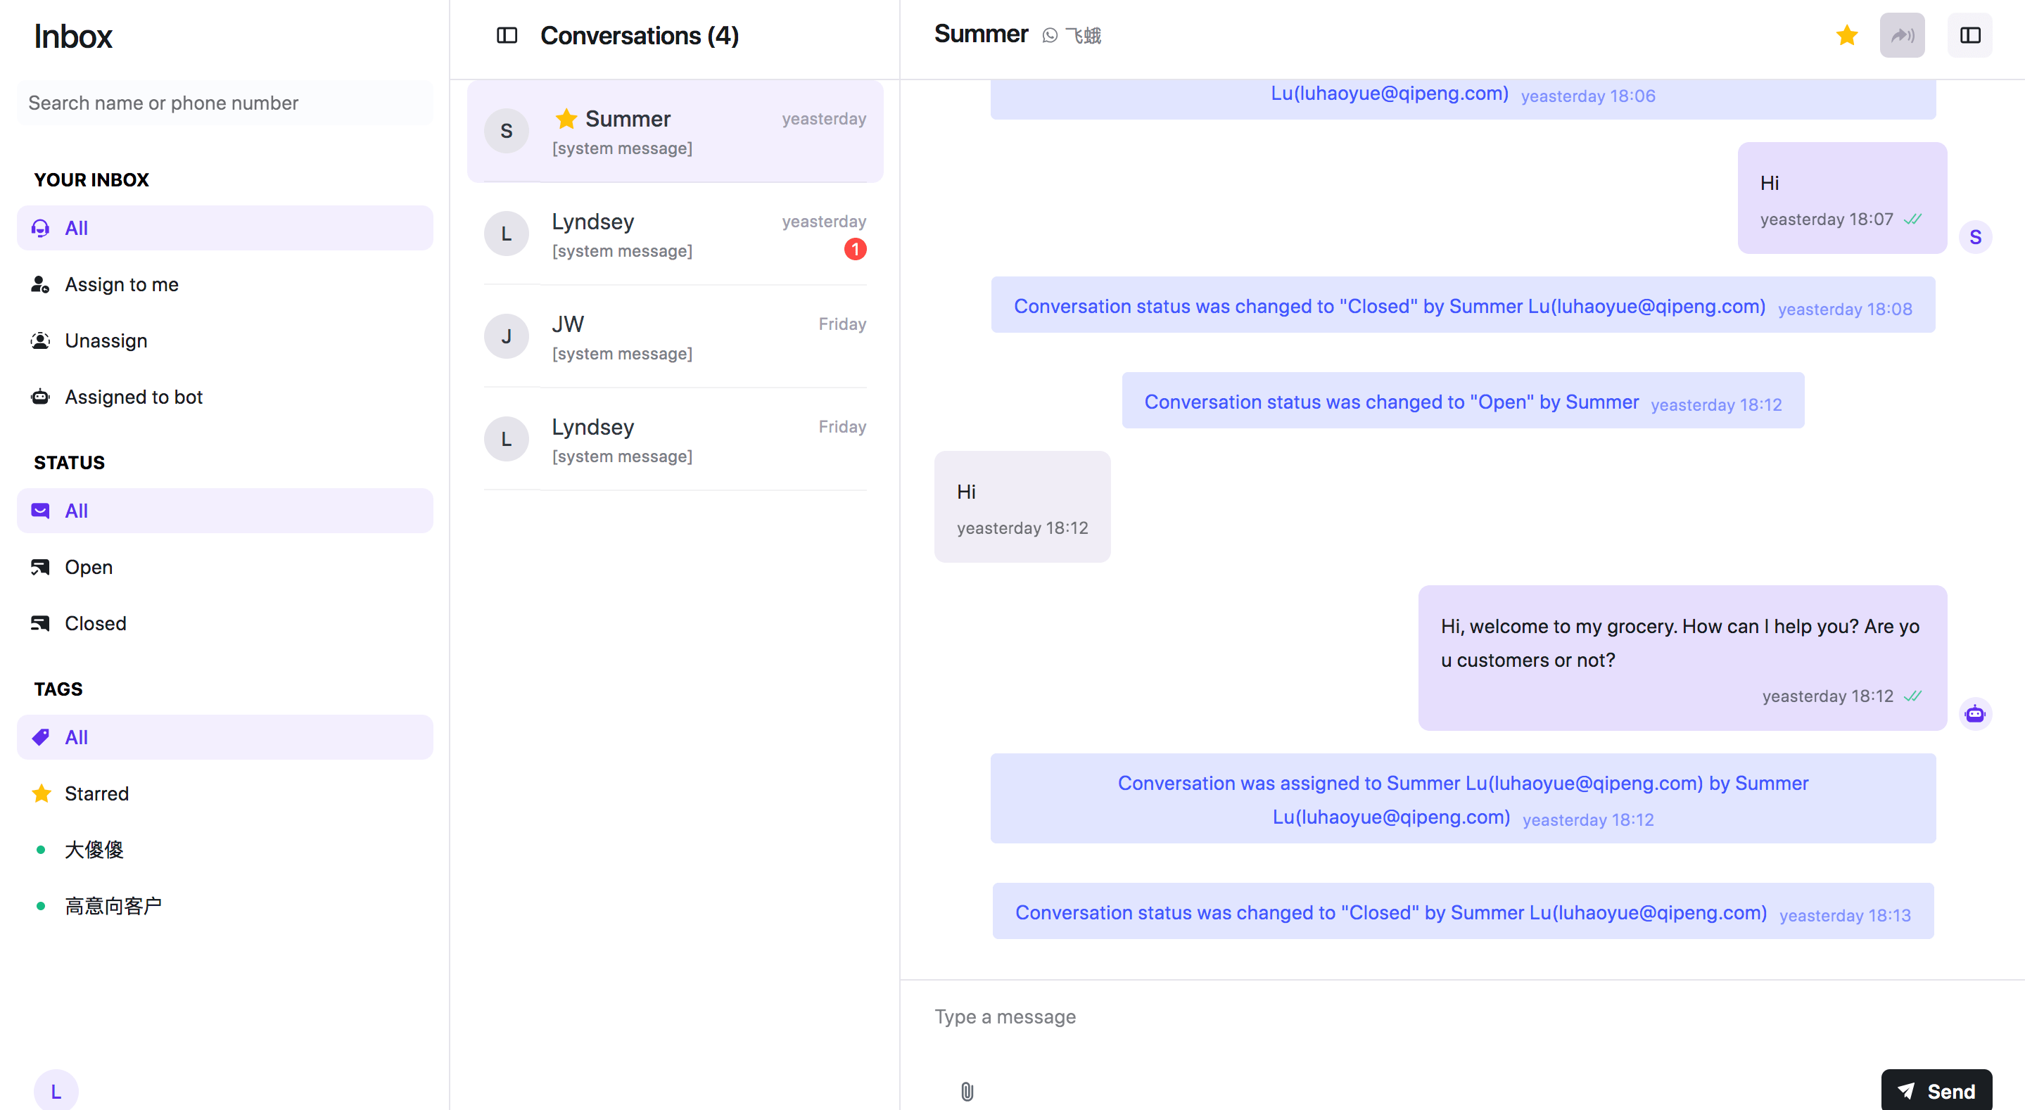Unstar the Summer conversation from the header
Image resolution: width=2025 pixels, height=1110 pixels.
(x=1846, y=35)
